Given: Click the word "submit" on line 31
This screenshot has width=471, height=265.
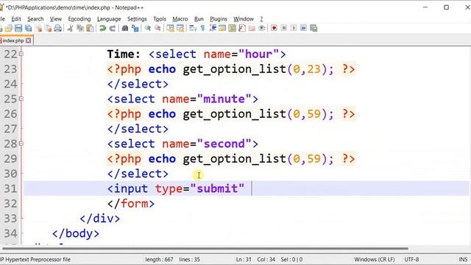Looking at the screenshot, I should (217, 188).
